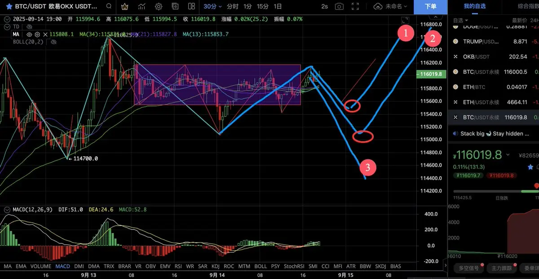Select the BIAS indicator
This screenshot has width=539, height=279.
(x=395, y=266)
